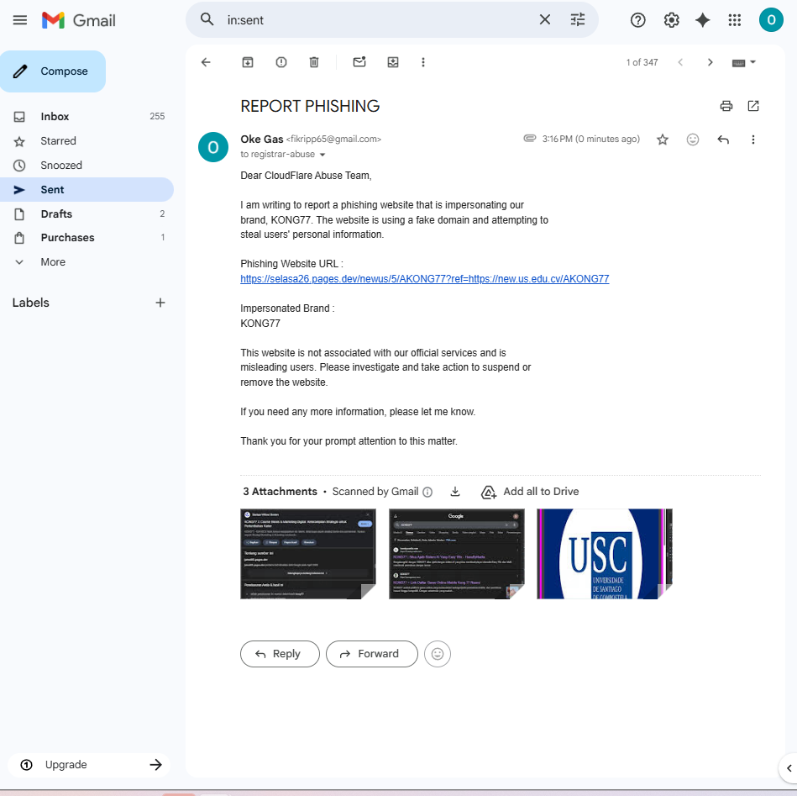Open the Gemini sparkle icon
Image resolution: width=797 pixels, height=796 pixels.
pyautogui.click(x=702, y=20)
